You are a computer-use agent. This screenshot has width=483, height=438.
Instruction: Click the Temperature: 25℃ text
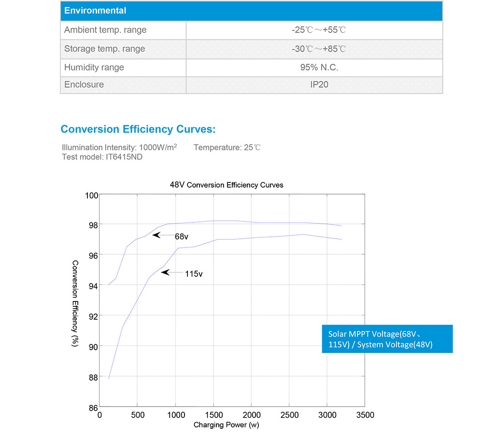click(227, 147)
